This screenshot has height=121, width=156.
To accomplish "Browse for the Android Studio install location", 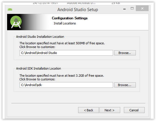I will (125, 53).
